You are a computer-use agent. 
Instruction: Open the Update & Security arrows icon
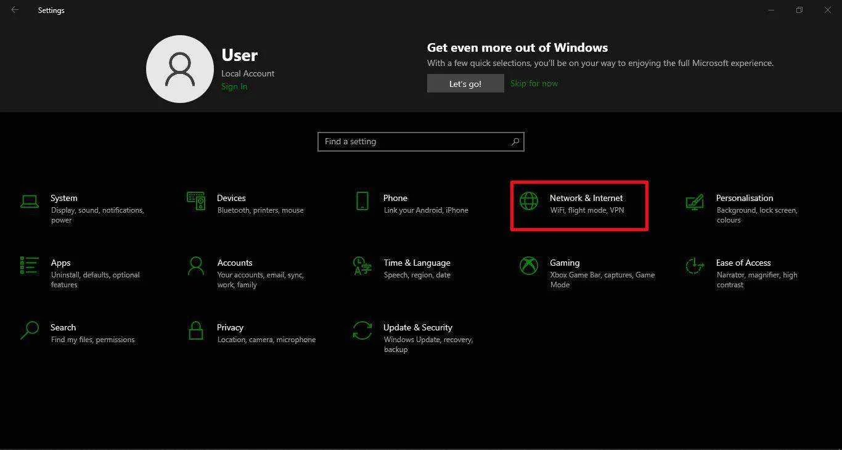click(x=362, y=330)
